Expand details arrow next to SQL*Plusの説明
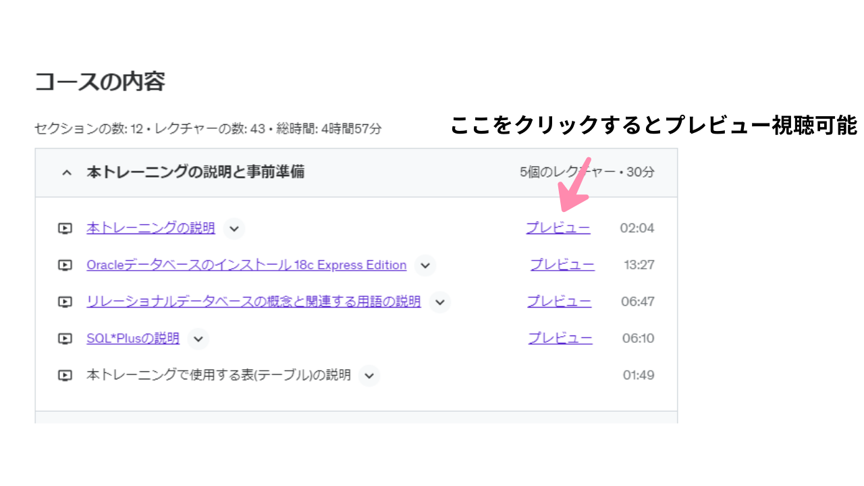The image size is (864, 486). (x=198, y=339)
